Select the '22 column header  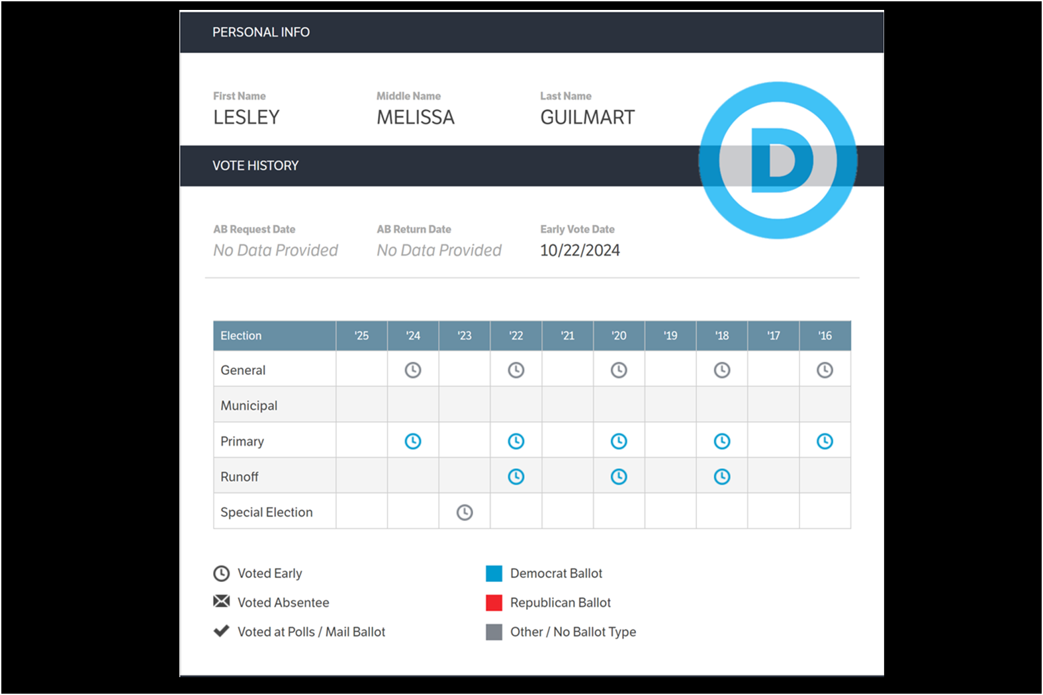(x=516, y=336)
